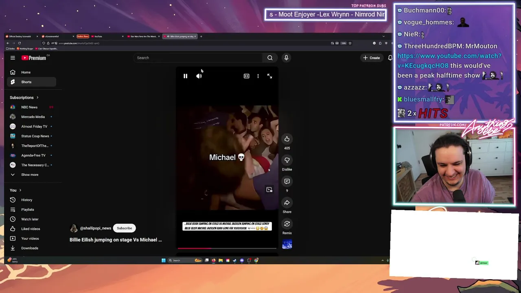Click the YouTube search field
The height and width of the screenshot is (293, 521).
point(198,58)
